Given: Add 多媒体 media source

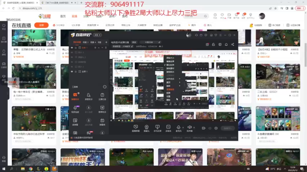Looking at the screenshot, I should [x=168, y=128].
